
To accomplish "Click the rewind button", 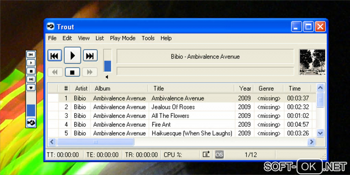I will [55, 72].
